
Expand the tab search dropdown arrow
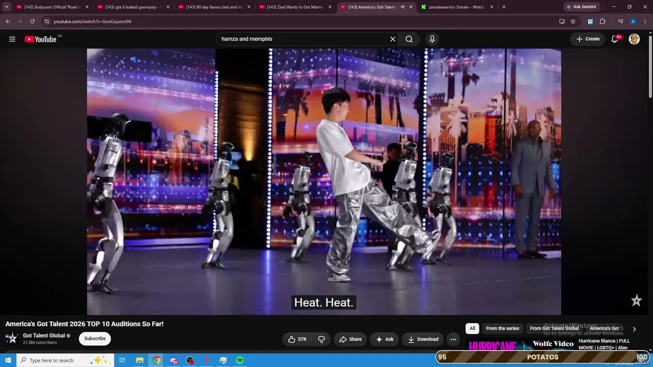tap(7, 7)
